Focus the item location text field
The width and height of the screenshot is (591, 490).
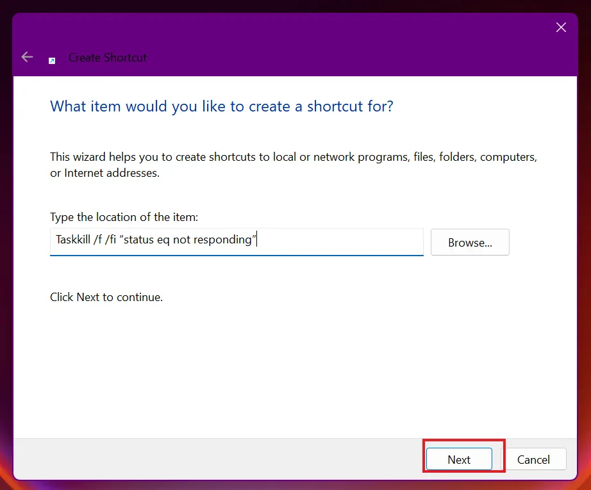pos(237,241)
